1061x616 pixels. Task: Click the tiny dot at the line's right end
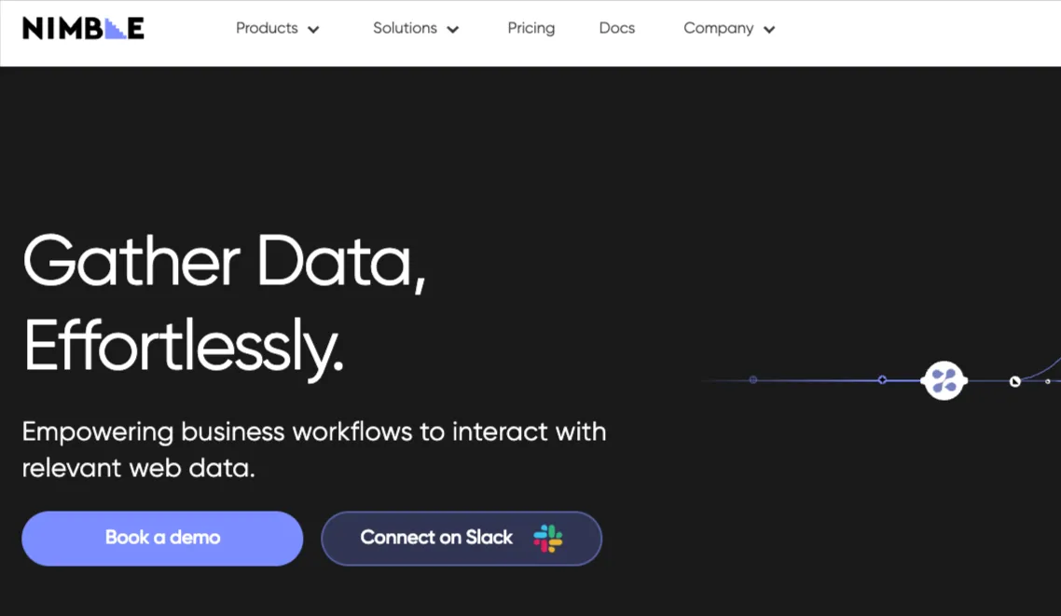[x=1047, y=381]
